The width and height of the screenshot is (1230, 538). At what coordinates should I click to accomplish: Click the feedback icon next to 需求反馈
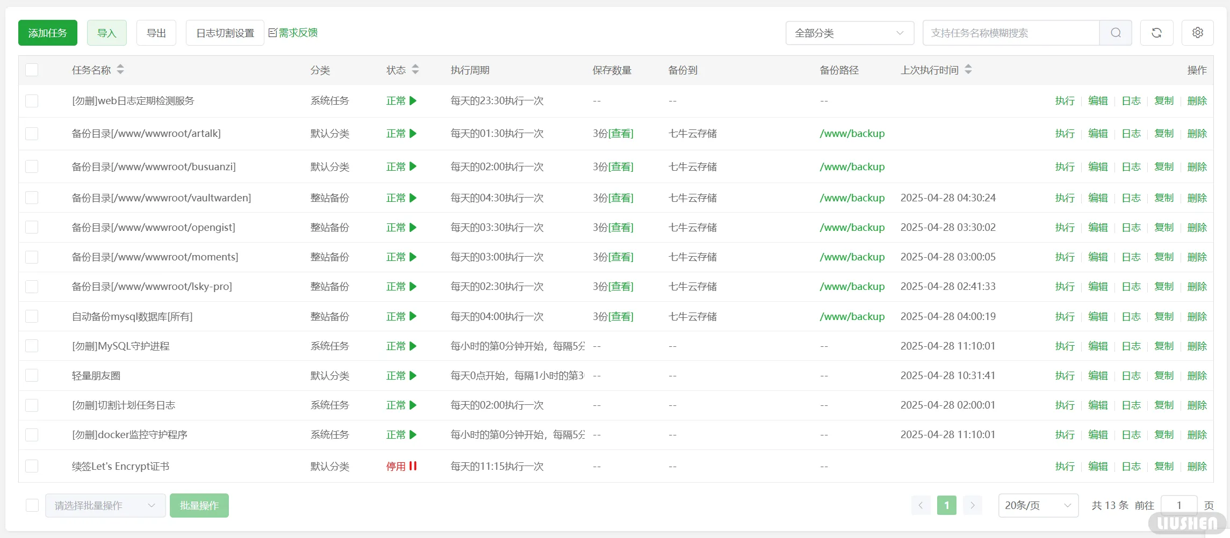[272, 32]
